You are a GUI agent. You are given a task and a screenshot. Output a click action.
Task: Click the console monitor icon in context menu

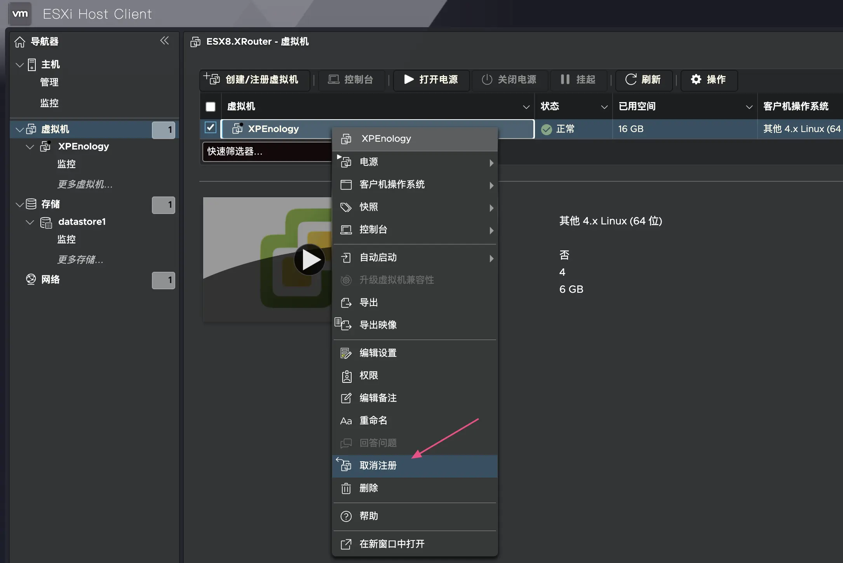[346, 230]
